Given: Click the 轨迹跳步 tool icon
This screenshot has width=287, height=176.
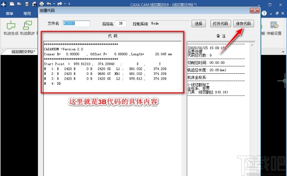Looking at the screenshot, I should click(27, 28).
